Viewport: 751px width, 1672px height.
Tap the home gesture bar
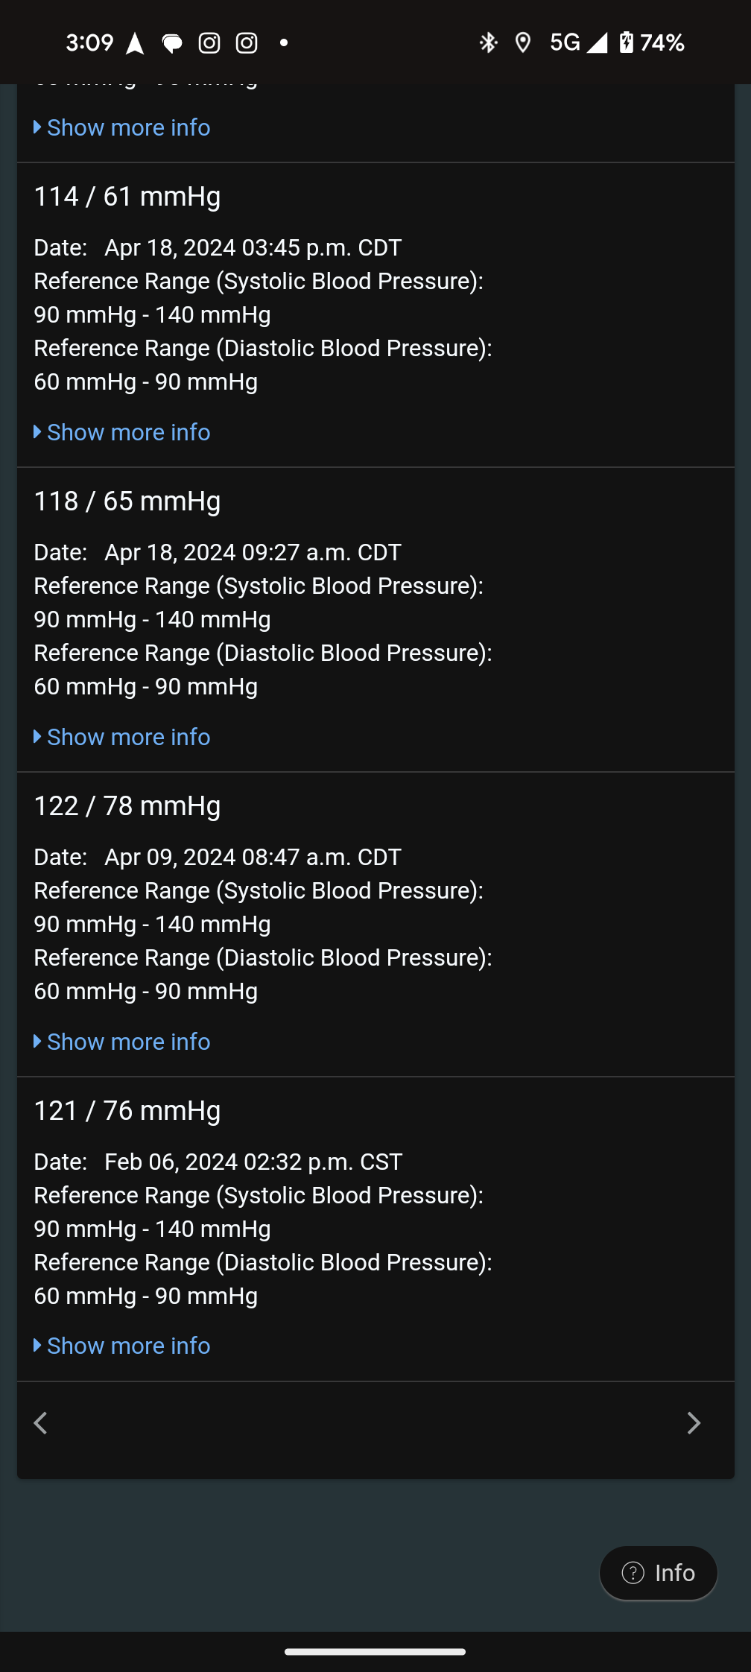375,1652
